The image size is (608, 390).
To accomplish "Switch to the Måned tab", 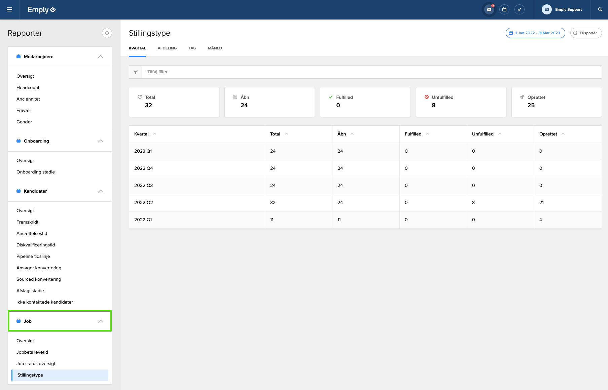I will pyautogui.click(x=215, y=48).
